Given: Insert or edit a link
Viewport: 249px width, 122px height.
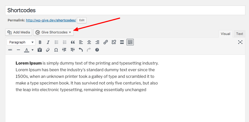Looking at the screenshot, I should coord(106,42).
